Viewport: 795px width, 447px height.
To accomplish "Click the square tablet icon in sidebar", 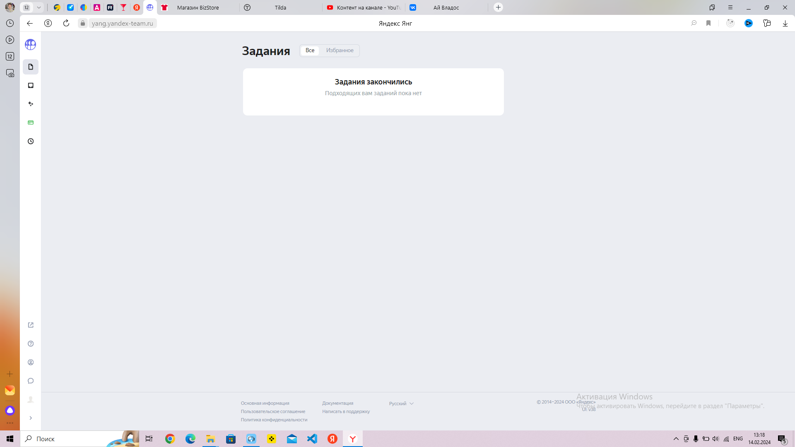I will point(31,85).
